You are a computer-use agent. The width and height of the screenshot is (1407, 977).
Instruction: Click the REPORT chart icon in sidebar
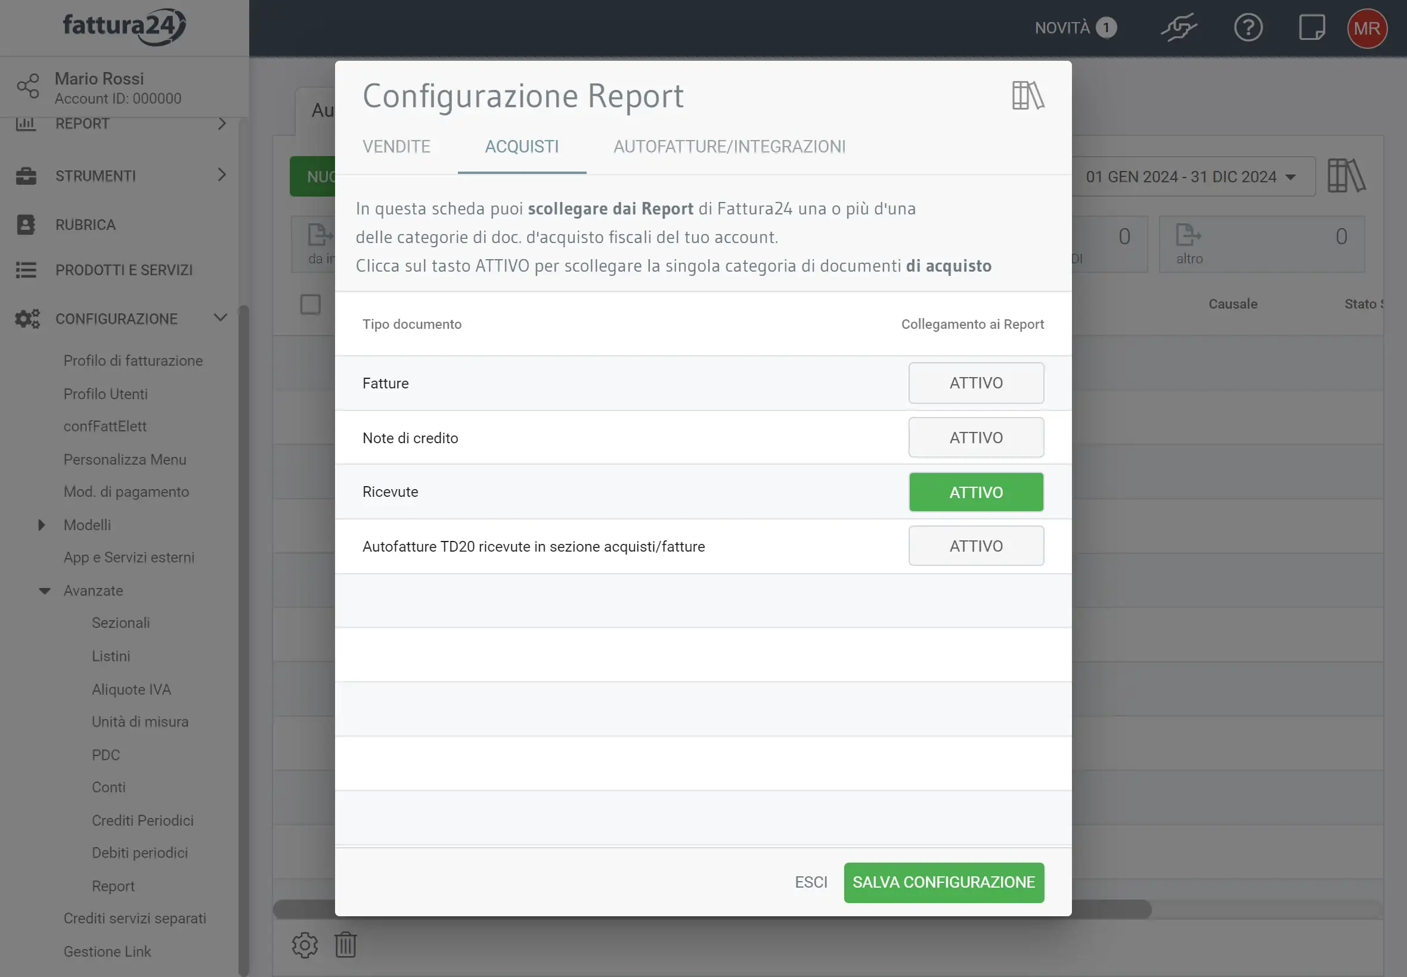[26, 124]
